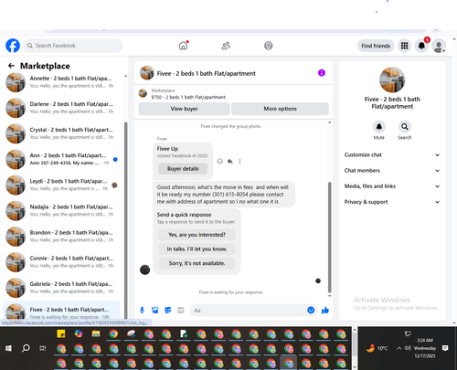This screenshot has width=457, height=370.
Task: Search in conversation magnifier icon
Action: (x=405, y=126)
